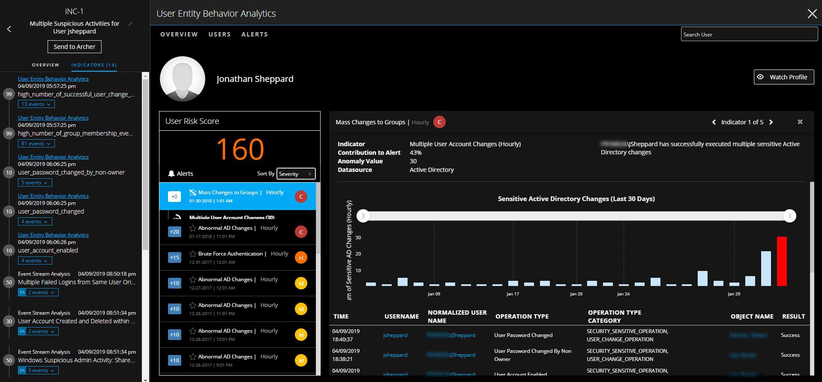The image size is (822, 382).
Task: Click the pencil icon to edit incident title
Action: point(131,24)
